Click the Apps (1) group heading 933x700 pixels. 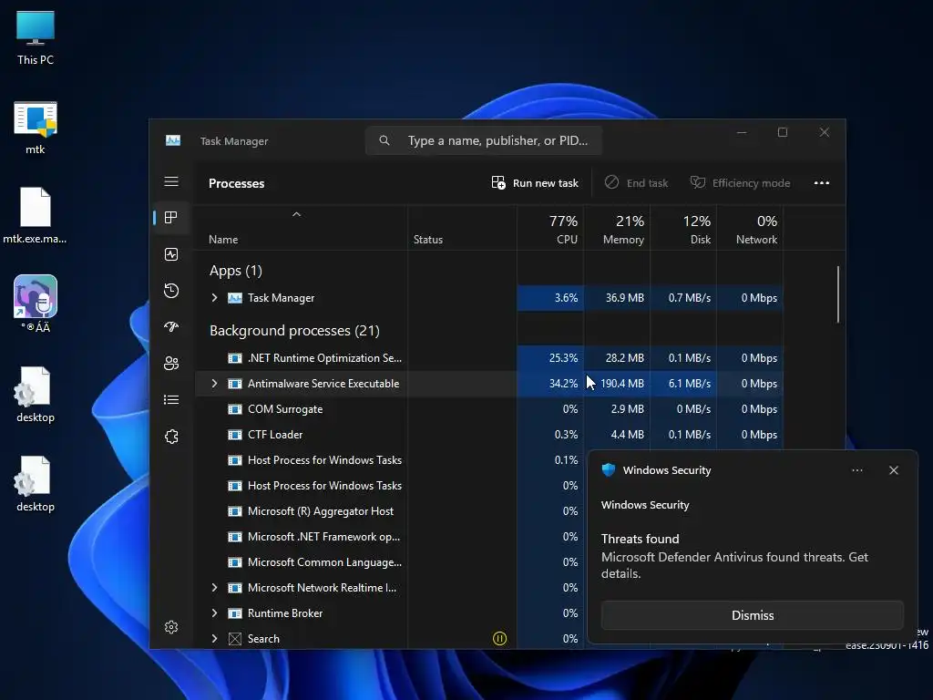[x=236, y=271]
